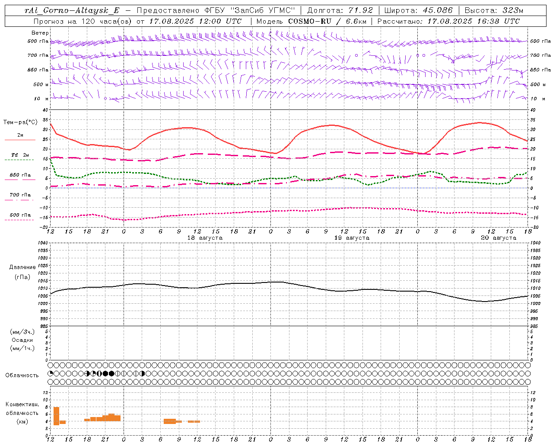553x443 pixels.
Task: Select the Долгота: 71.92 header value
Action: pyautogui.click(x=340, y=11)
